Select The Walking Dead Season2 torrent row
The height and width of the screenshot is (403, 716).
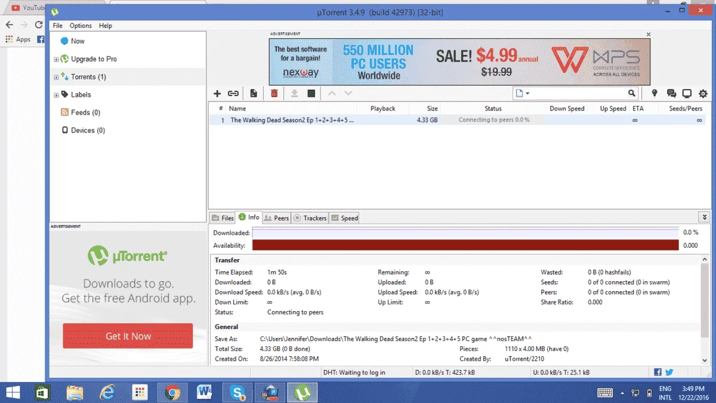point(456,120)
